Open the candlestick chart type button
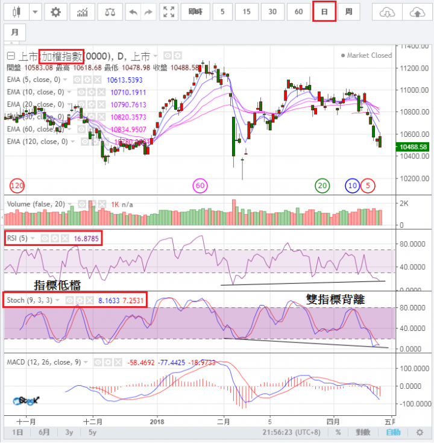Screen dimensions: 434x443 (x=16, y=12)
